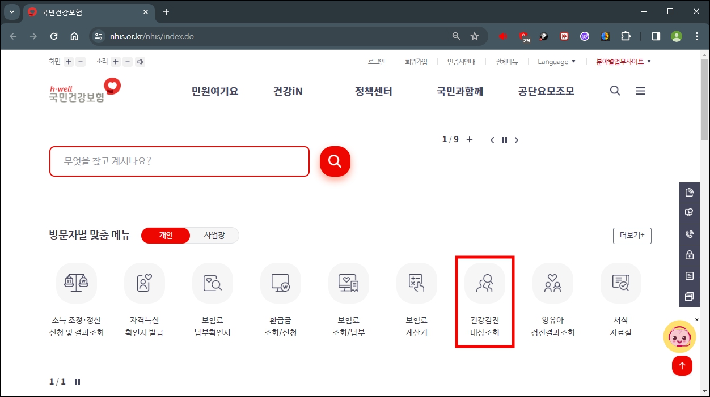Click the Chrome home button
This screenshot has height=397, width=710.
[74, 36]
